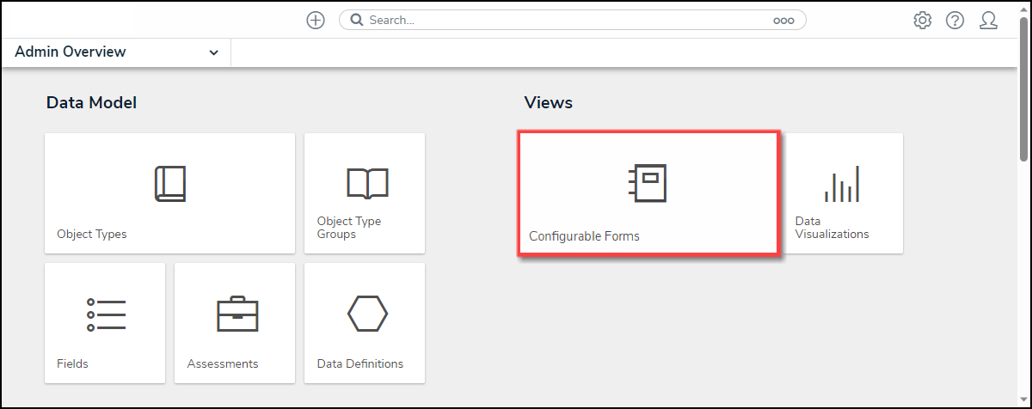Click the Object Type Groups open-book icon
The height and width of the screenshot is (409, 1032).
(x=367, y=183)
